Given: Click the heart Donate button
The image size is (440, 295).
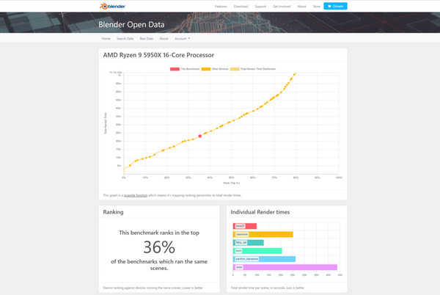Looking at the screenshot, I should [335, 6].
